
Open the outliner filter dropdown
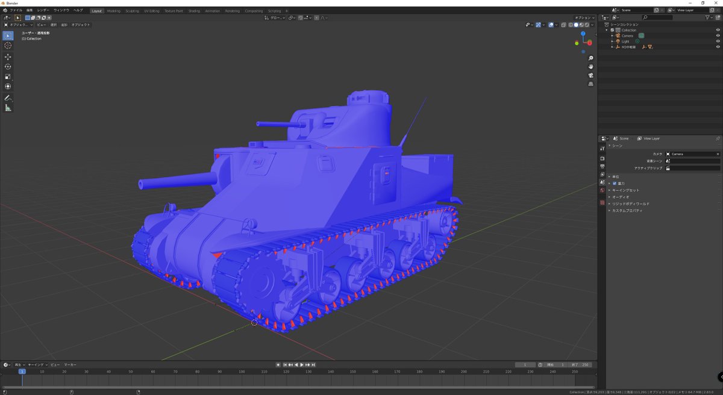point(709,17)
